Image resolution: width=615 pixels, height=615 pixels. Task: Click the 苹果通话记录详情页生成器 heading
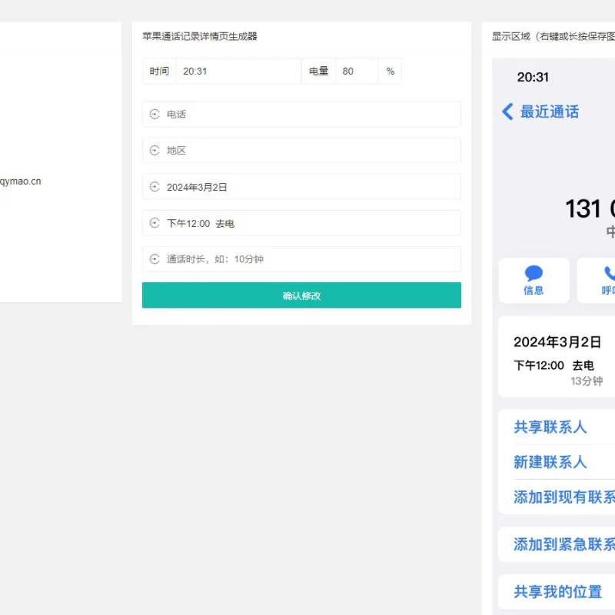pos(200,36)
